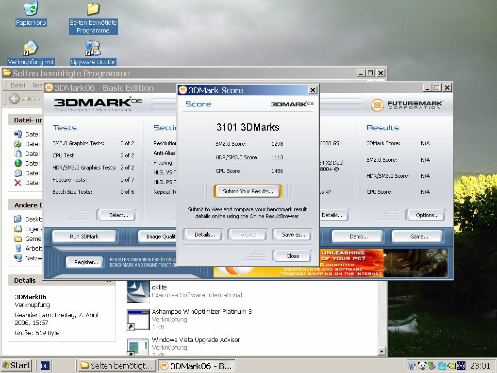Click the copy file pages icon in sidebar

coord(18,153)
